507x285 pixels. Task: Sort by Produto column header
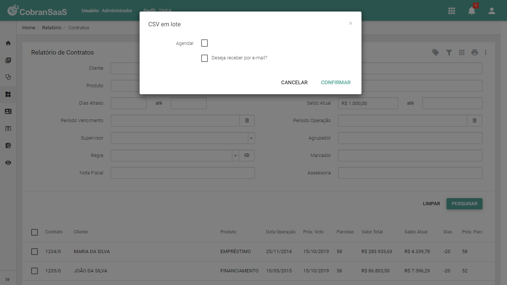click(228, 232)
